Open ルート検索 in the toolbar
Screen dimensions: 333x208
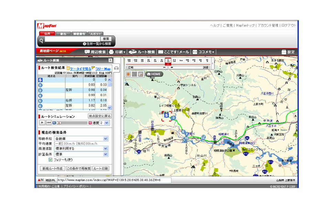pos(142,52)
